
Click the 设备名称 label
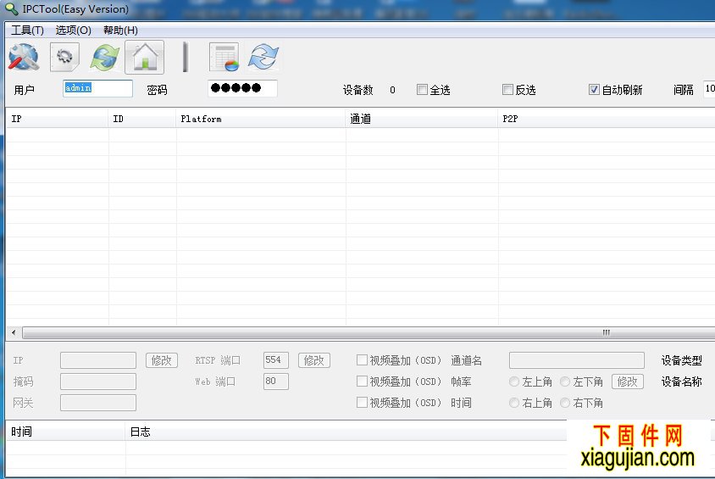pyautogui.click(x=682, y=382)
